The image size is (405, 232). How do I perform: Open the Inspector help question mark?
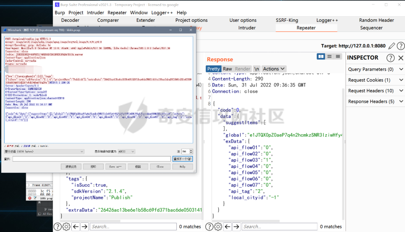(x=390, y=58)
